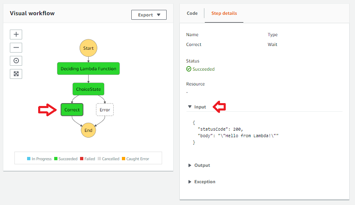Screen dimensions: 355x205
Task: Select the End node in workflow
Action: pos(88,130)
